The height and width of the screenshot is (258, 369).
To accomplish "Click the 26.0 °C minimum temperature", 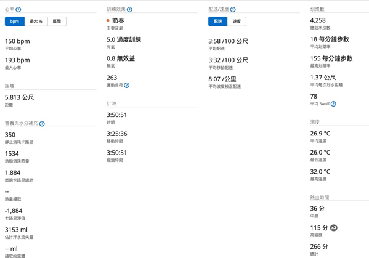I will click(320, 152).
